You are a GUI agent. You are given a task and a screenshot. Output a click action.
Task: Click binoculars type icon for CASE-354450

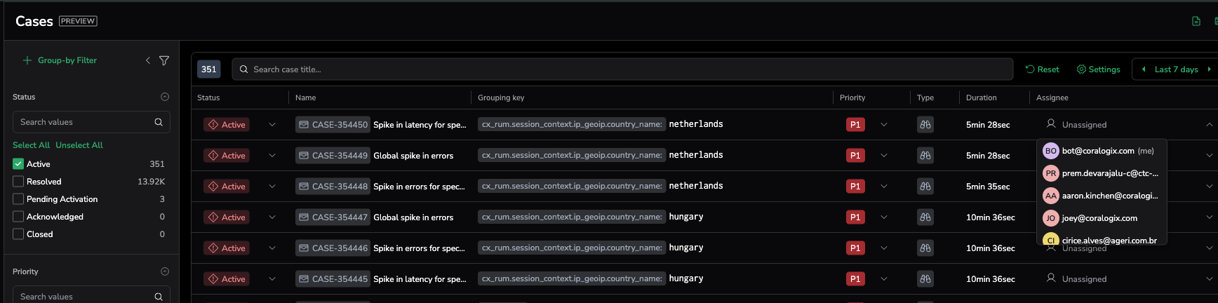[925, 125]
